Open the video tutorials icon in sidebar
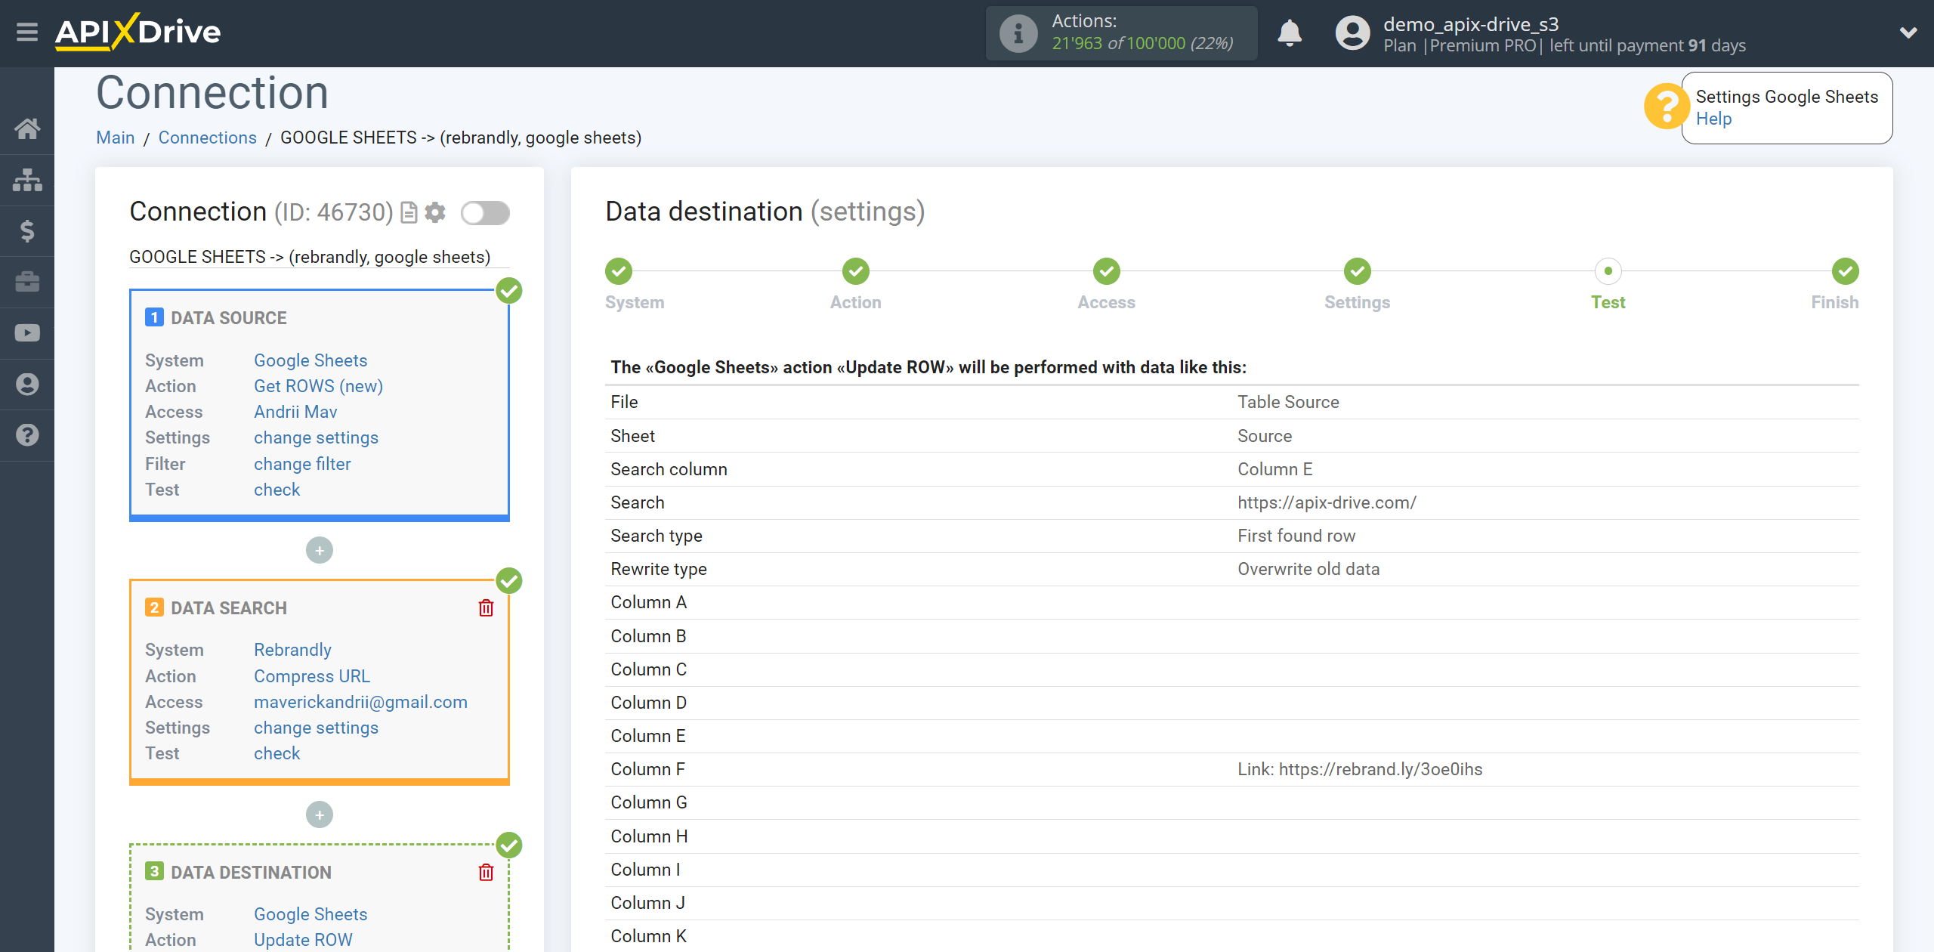Viewport: 1934px width, 952px height. click(x=27, y=333)
